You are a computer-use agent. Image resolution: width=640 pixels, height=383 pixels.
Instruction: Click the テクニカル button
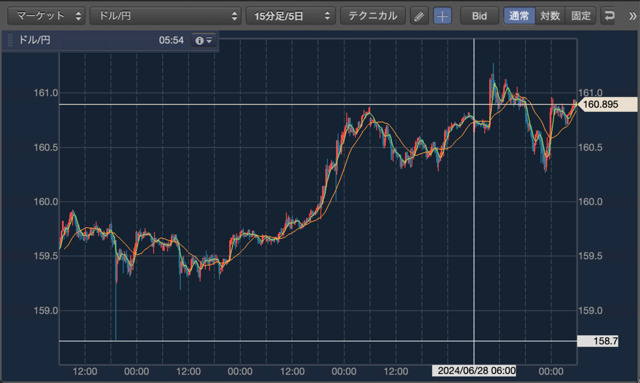(x=373, y=16)
